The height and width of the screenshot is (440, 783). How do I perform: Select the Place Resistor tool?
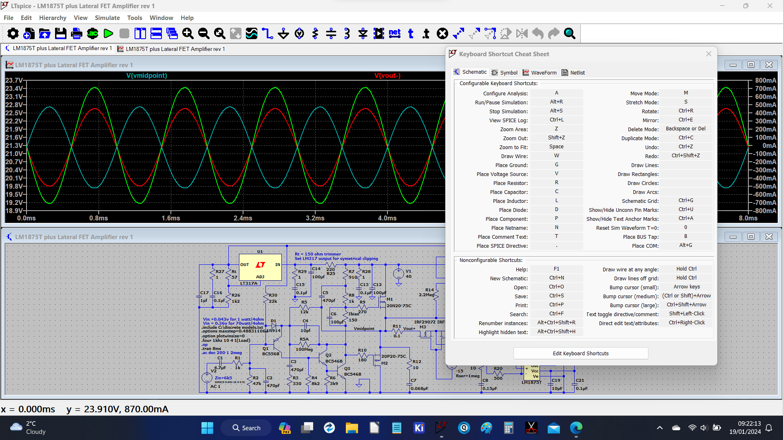pos(315,33)
